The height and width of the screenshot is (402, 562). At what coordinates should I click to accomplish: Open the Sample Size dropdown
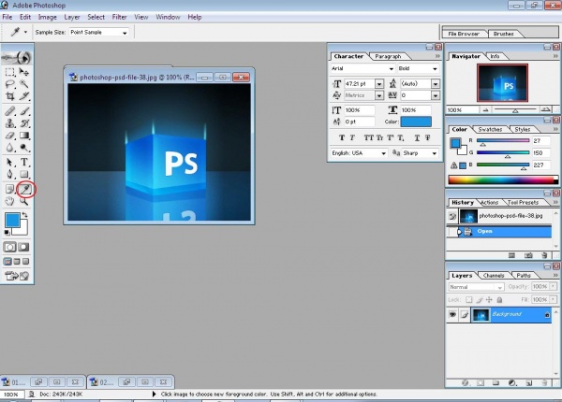point(96,32)
